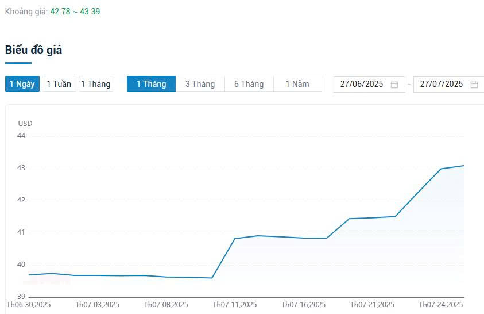
Task: Pick the Th07 21,2025 date marker
Action: [372, 304]
